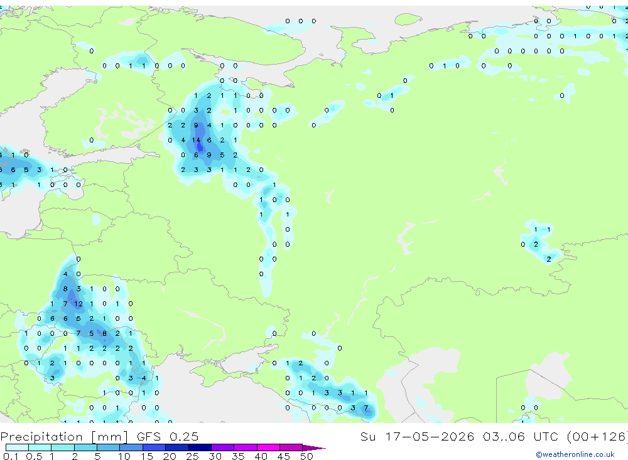Image resolution: width=628 pixels, height=460 pixels.
Task: Click the legend label '0.1'
Action: [x=10, y=456]
